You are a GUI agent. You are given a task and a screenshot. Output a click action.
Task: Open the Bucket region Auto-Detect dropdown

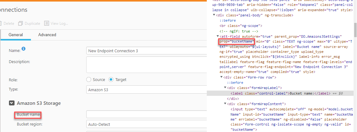click(x=147, y=125)
